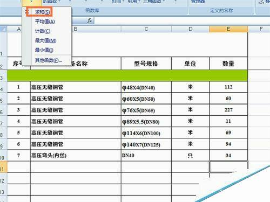Select the cell with quantity 112
This screenshot has width=270, height=202.
pos(228,87)
